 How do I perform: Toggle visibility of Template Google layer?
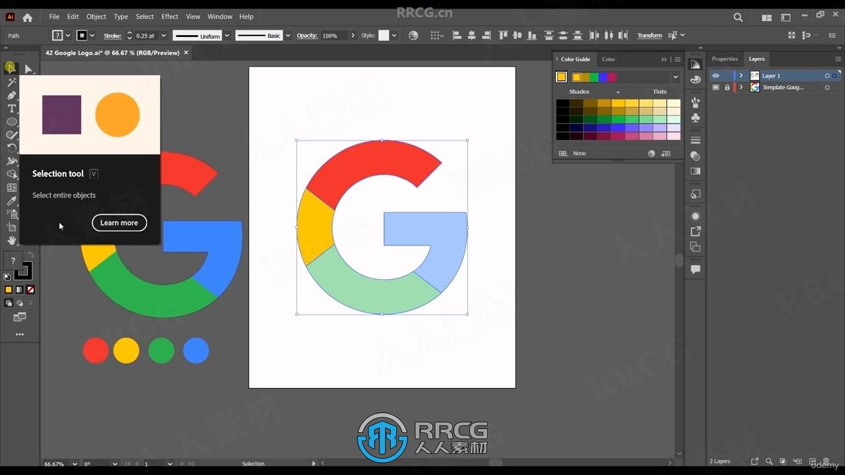[x=716, y=87]
